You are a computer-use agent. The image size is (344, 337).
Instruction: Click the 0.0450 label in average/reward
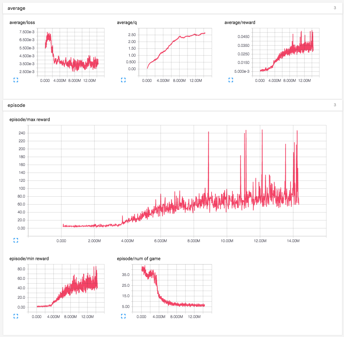coord(243,37)
